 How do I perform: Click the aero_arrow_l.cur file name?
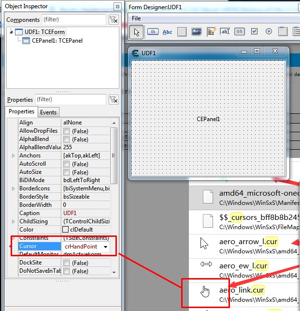pos(248,242)
